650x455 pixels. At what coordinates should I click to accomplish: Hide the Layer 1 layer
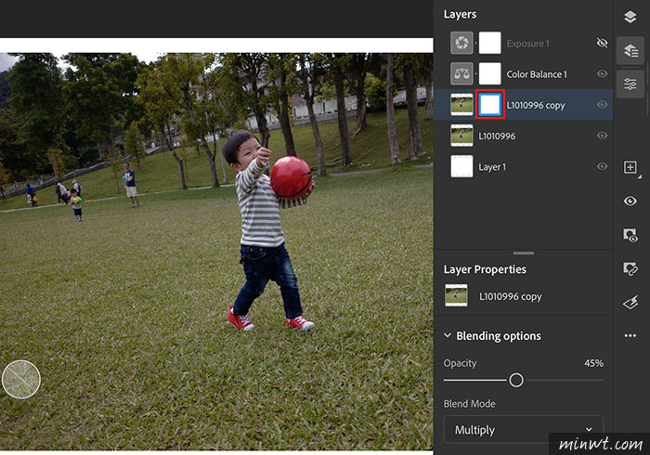(x=602, y=166)
